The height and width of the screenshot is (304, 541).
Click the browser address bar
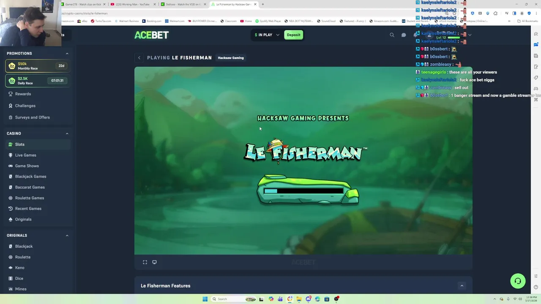249,13
